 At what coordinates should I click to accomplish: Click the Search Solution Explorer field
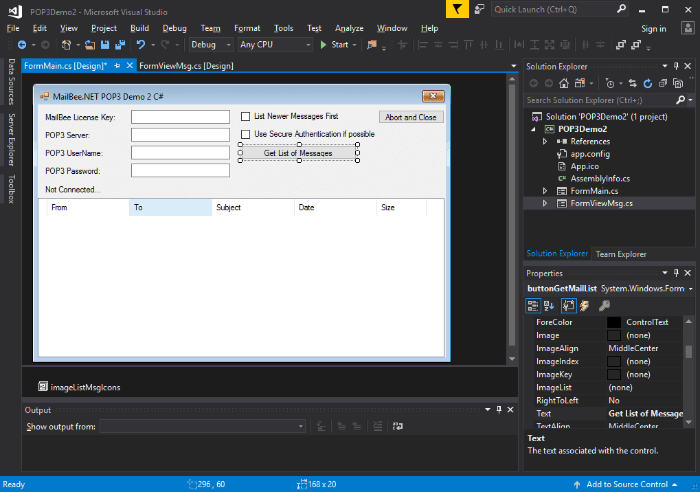point(600,100)
